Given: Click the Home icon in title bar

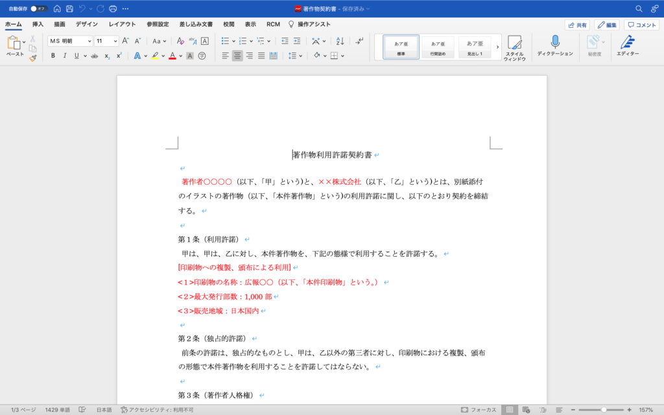Looking at the screenshot, I should (57, 8).
